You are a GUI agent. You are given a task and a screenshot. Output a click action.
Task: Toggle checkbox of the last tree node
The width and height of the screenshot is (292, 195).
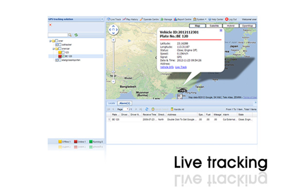[60, 60]
